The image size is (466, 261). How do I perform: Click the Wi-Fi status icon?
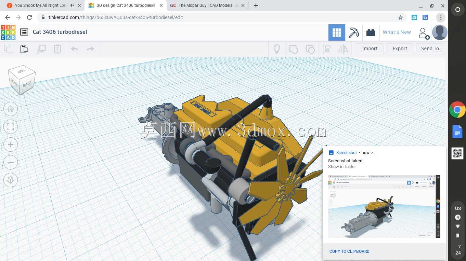coord(458,226)
